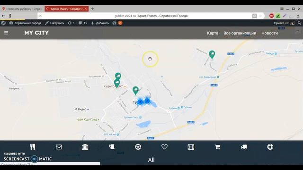The image size is (303, 170).
Task: Open the plugin icon with orange badge 2
Action: (x=117, y=23)
